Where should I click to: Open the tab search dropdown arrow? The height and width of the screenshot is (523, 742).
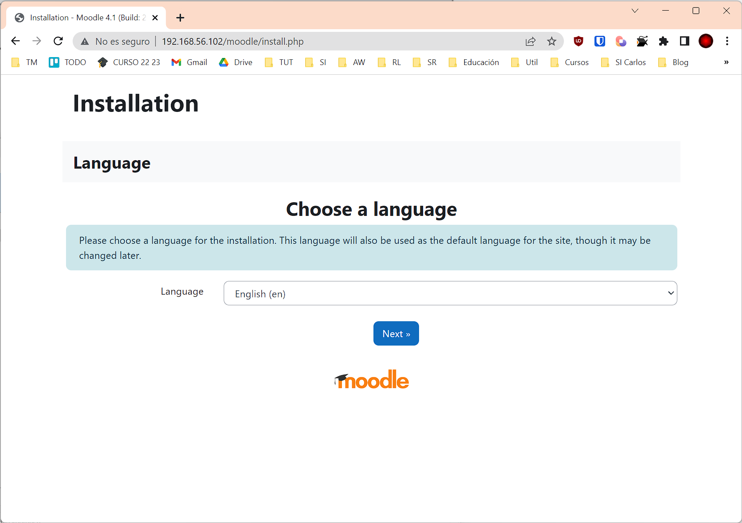click(635, 11)
